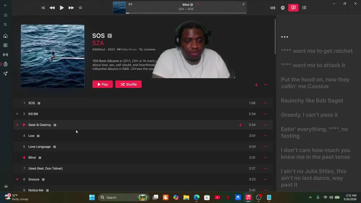361x203 pixels.
Task: Favorite the now playing song Blind
Action: click(x=243, y=4)
